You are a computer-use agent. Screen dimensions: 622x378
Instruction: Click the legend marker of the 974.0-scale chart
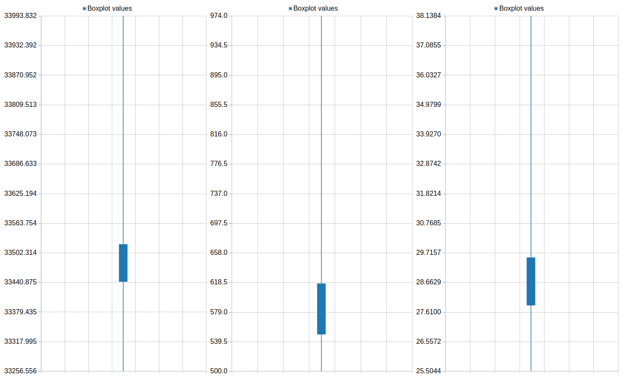pyautogui.click(x=290, y=9)
